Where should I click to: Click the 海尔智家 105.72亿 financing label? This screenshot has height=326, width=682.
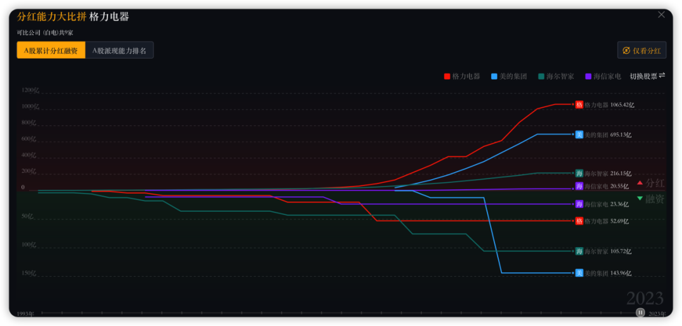[x=608, y=252]
